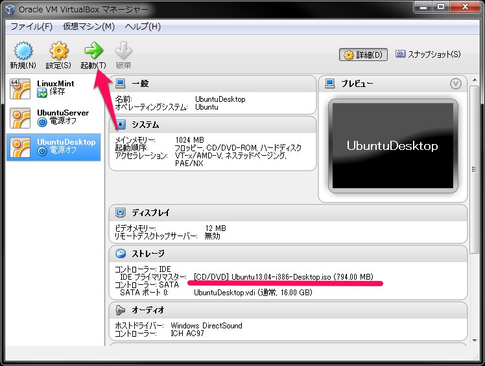Image resolution: width=485 pixels, height=366 pixels.
Task: Click the details pane vertical scrollbar thumb
Action: point(474,169)
